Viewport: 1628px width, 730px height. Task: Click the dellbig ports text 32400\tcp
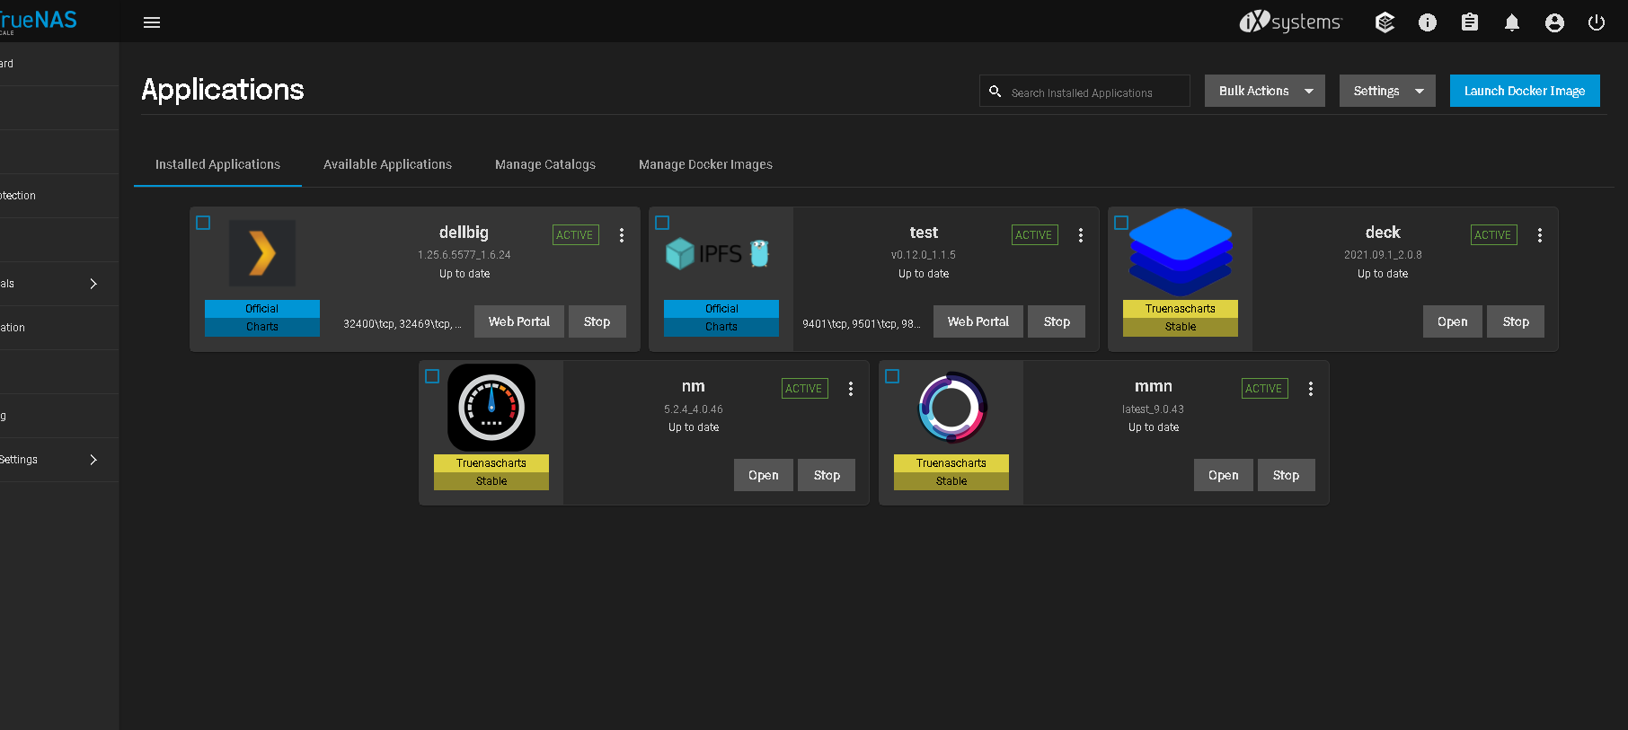click(402, 324)
